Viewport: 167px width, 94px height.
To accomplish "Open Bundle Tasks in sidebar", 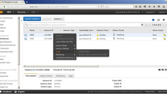I will point(5,63).
